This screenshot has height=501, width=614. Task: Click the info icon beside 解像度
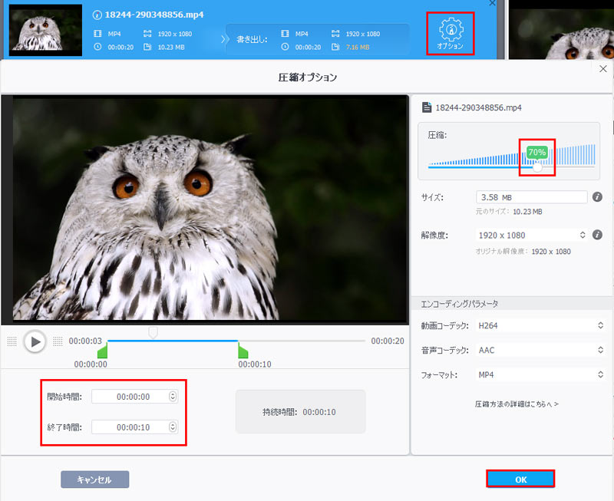tap(597, 234)
